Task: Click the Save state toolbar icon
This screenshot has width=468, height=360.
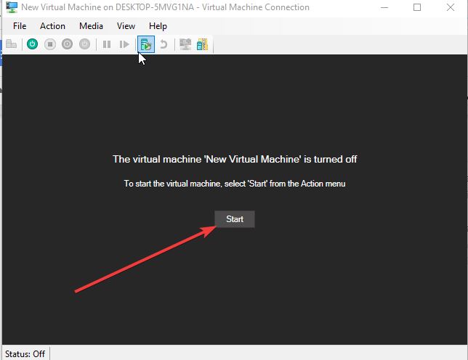Action: 85,44
